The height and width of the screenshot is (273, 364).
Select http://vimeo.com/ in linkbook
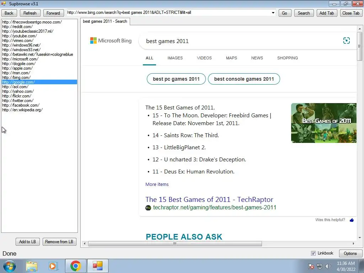point(18,41)
